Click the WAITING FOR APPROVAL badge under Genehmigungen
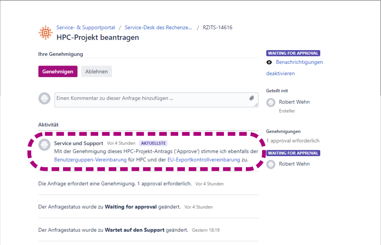The height and width of the screenshot is (245, 381). (293, 153)
